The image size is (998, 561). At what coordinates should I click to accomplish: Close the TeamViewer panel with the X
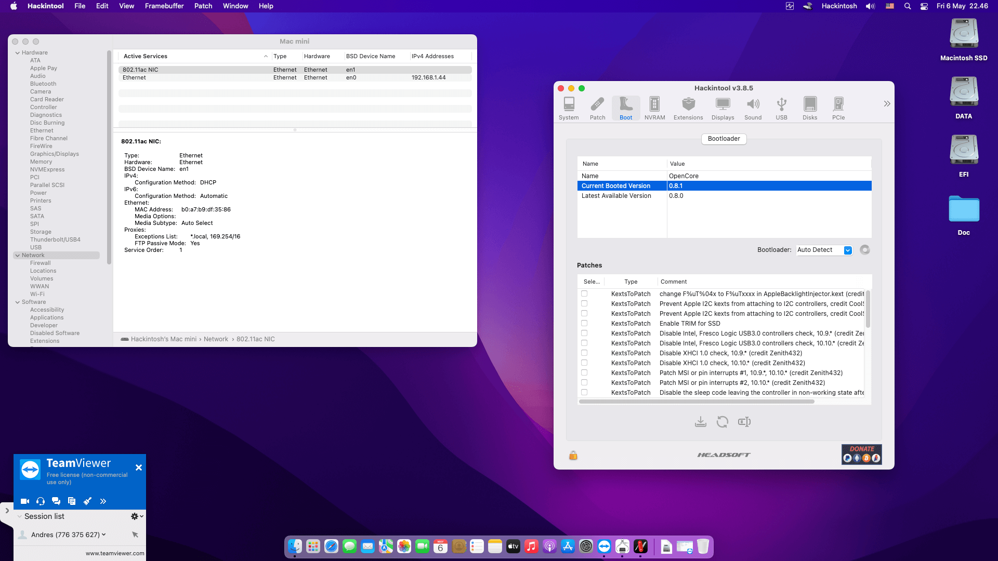tap(139, 468)
